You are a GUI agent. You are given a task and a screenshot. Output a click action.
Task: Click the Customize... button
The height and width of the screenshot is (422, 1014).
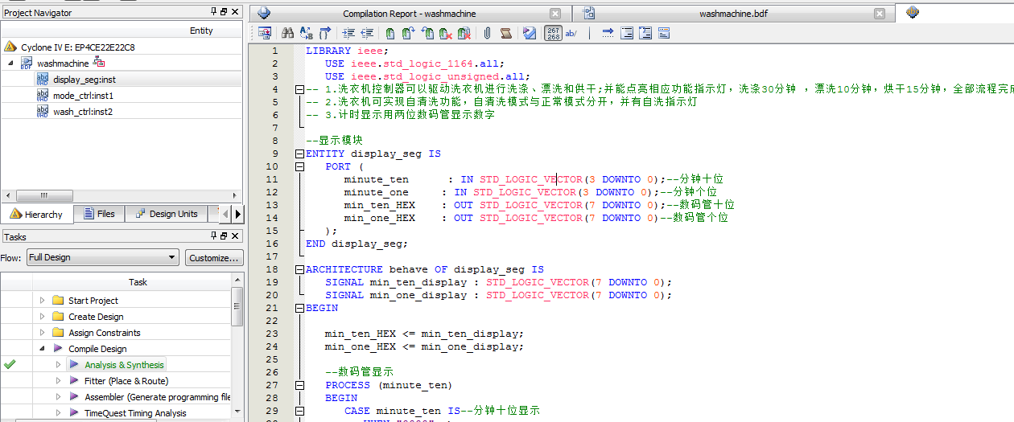tap(214, 258)
